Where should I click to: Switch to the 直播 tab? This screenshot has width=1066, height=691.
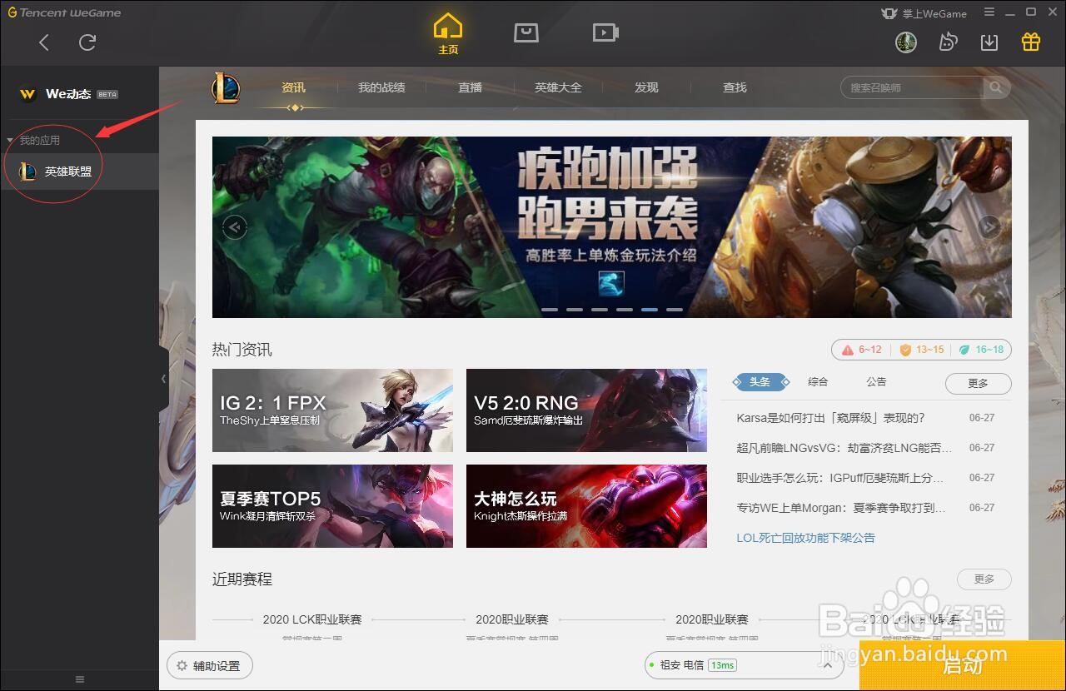coord(470,87)
